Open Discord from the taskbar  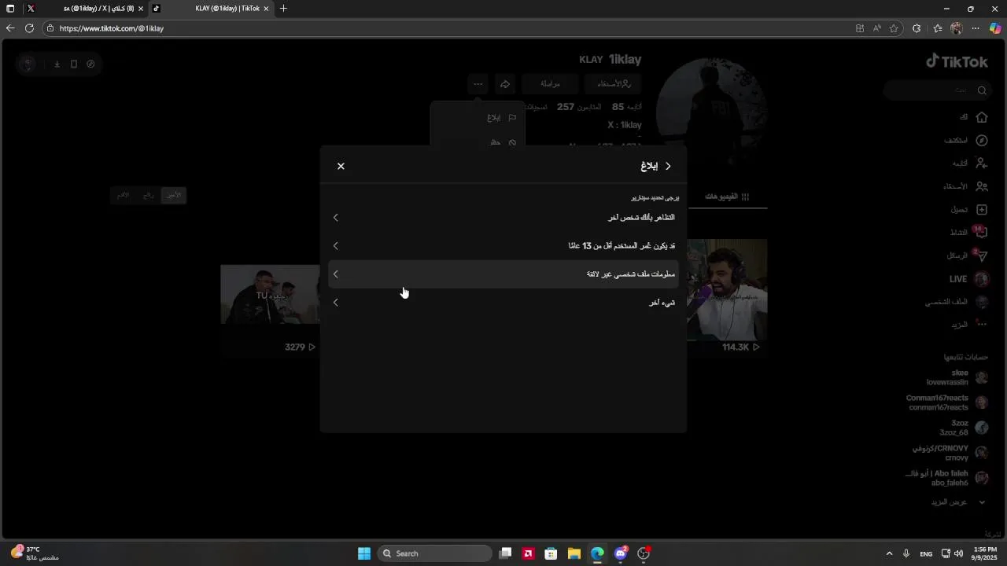(x=621, y=553)
